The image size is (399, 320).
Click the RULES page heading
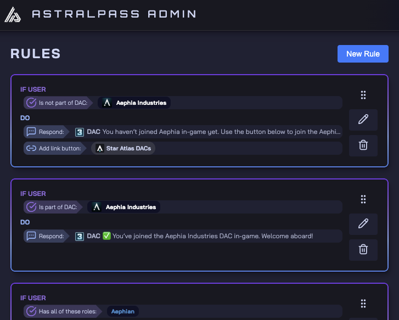click(x=35, y=54)
